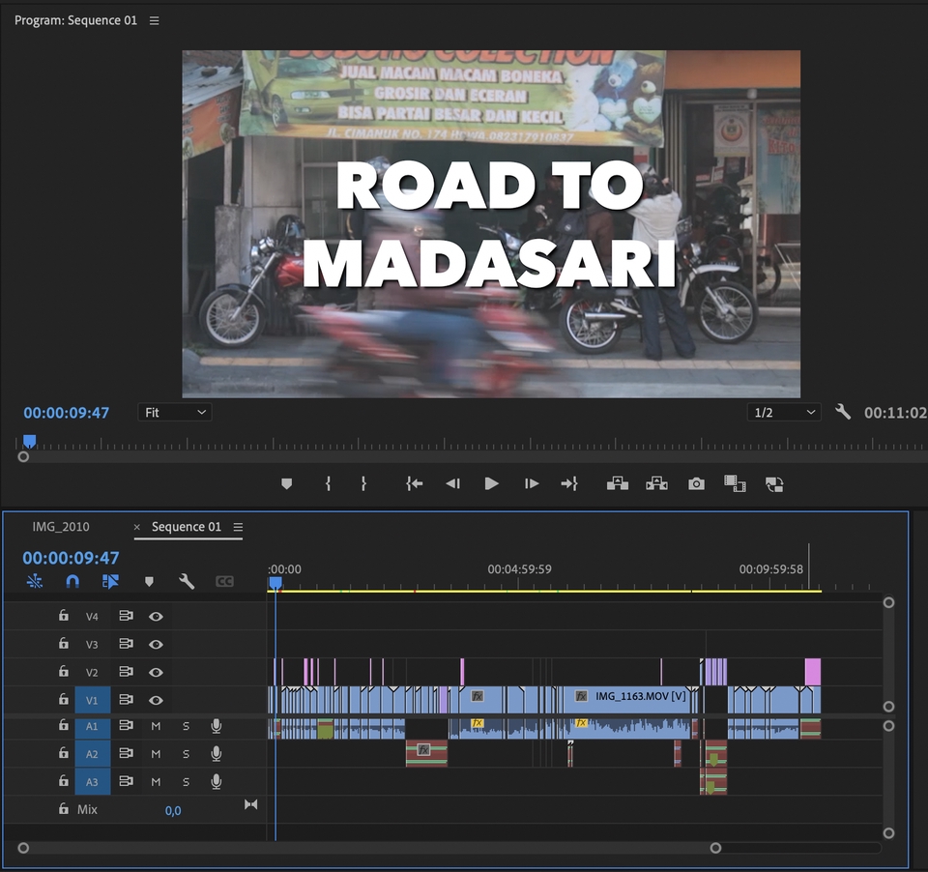This screenshot has height=872, width=928.
Task: Mark Out point in Program monitor
Action: (363, 484)
